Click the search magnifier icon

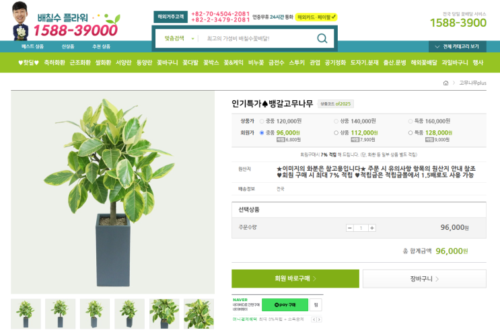tap(322, 38)
